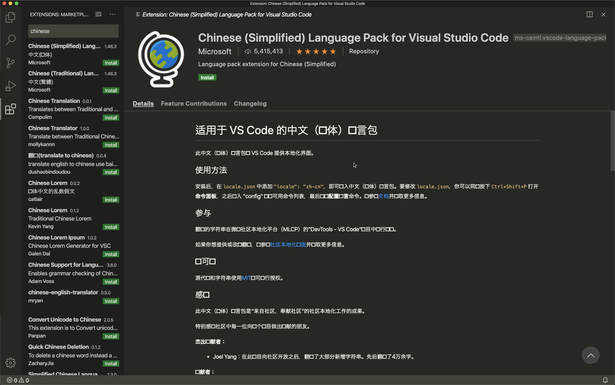
Task: Select Convert Unicode to Chinese entry
Action: tap(73, 328)
